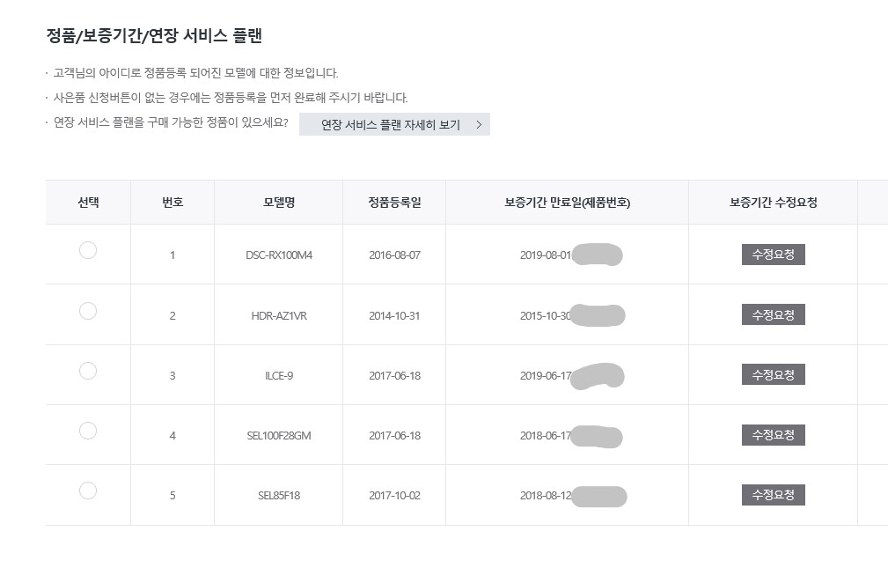Select radio button for SEL100F28GM row

pyautogui.click(x=88, y=431)
